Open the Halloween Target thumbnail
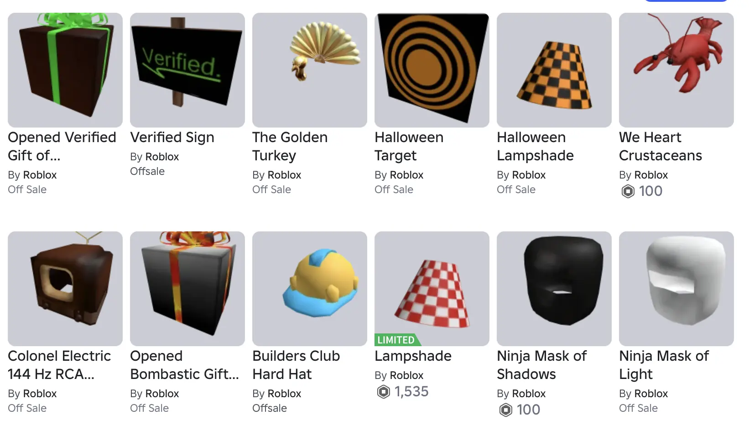The height and width of the screenshot is (430, 749). pos(432,70)
